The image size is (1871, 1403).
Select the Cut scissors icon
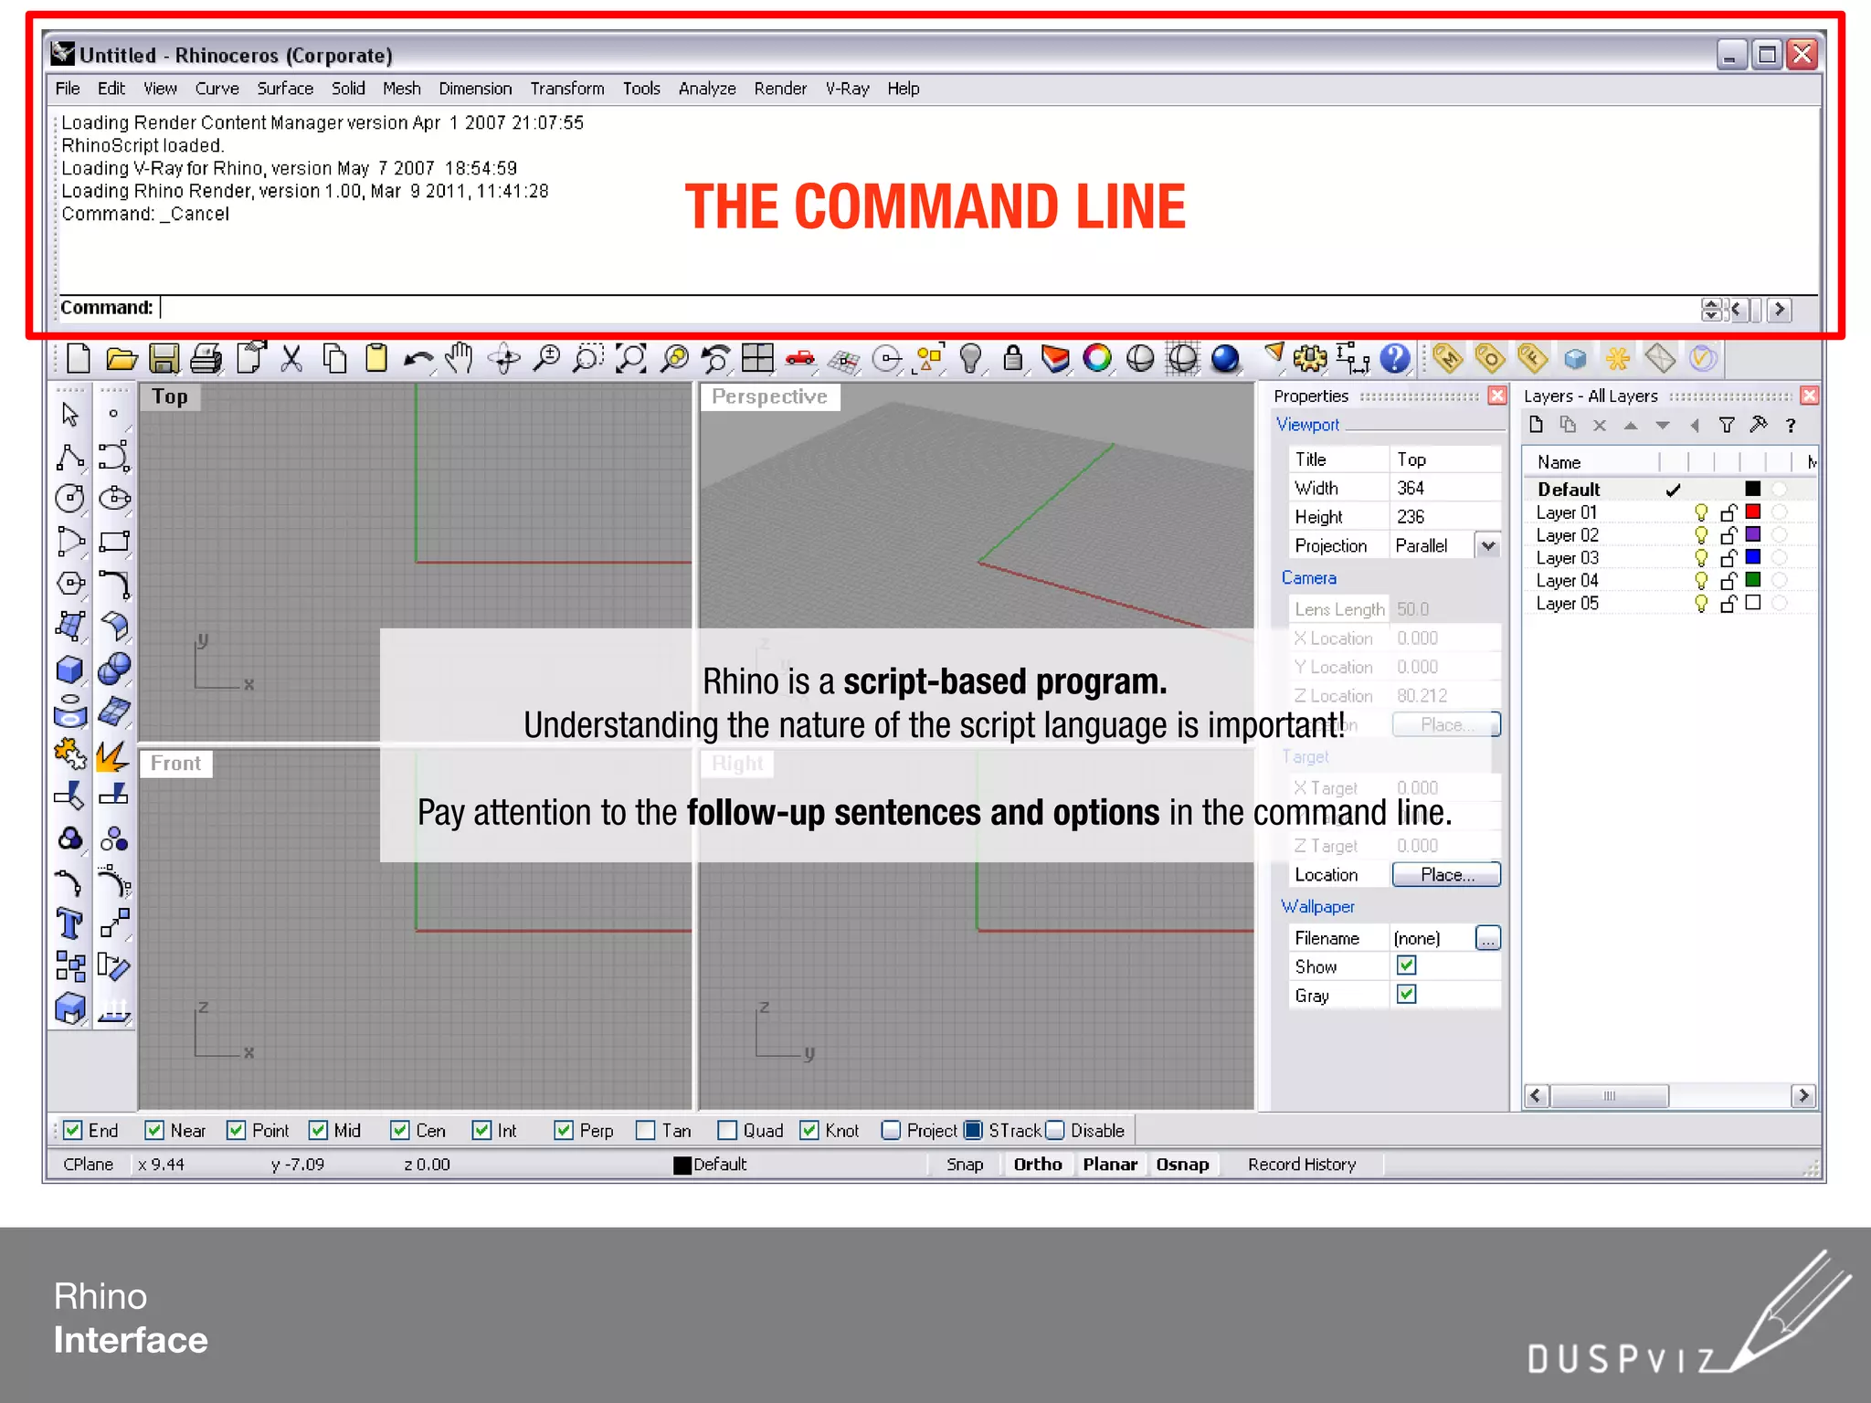[x=291, y=359]
